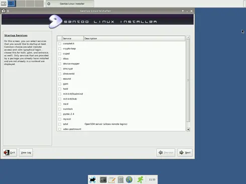Click the Exit button
Image resolution: width=246 pixels, height=184 pixels.
pyautogui.click(x=10, y=152)
